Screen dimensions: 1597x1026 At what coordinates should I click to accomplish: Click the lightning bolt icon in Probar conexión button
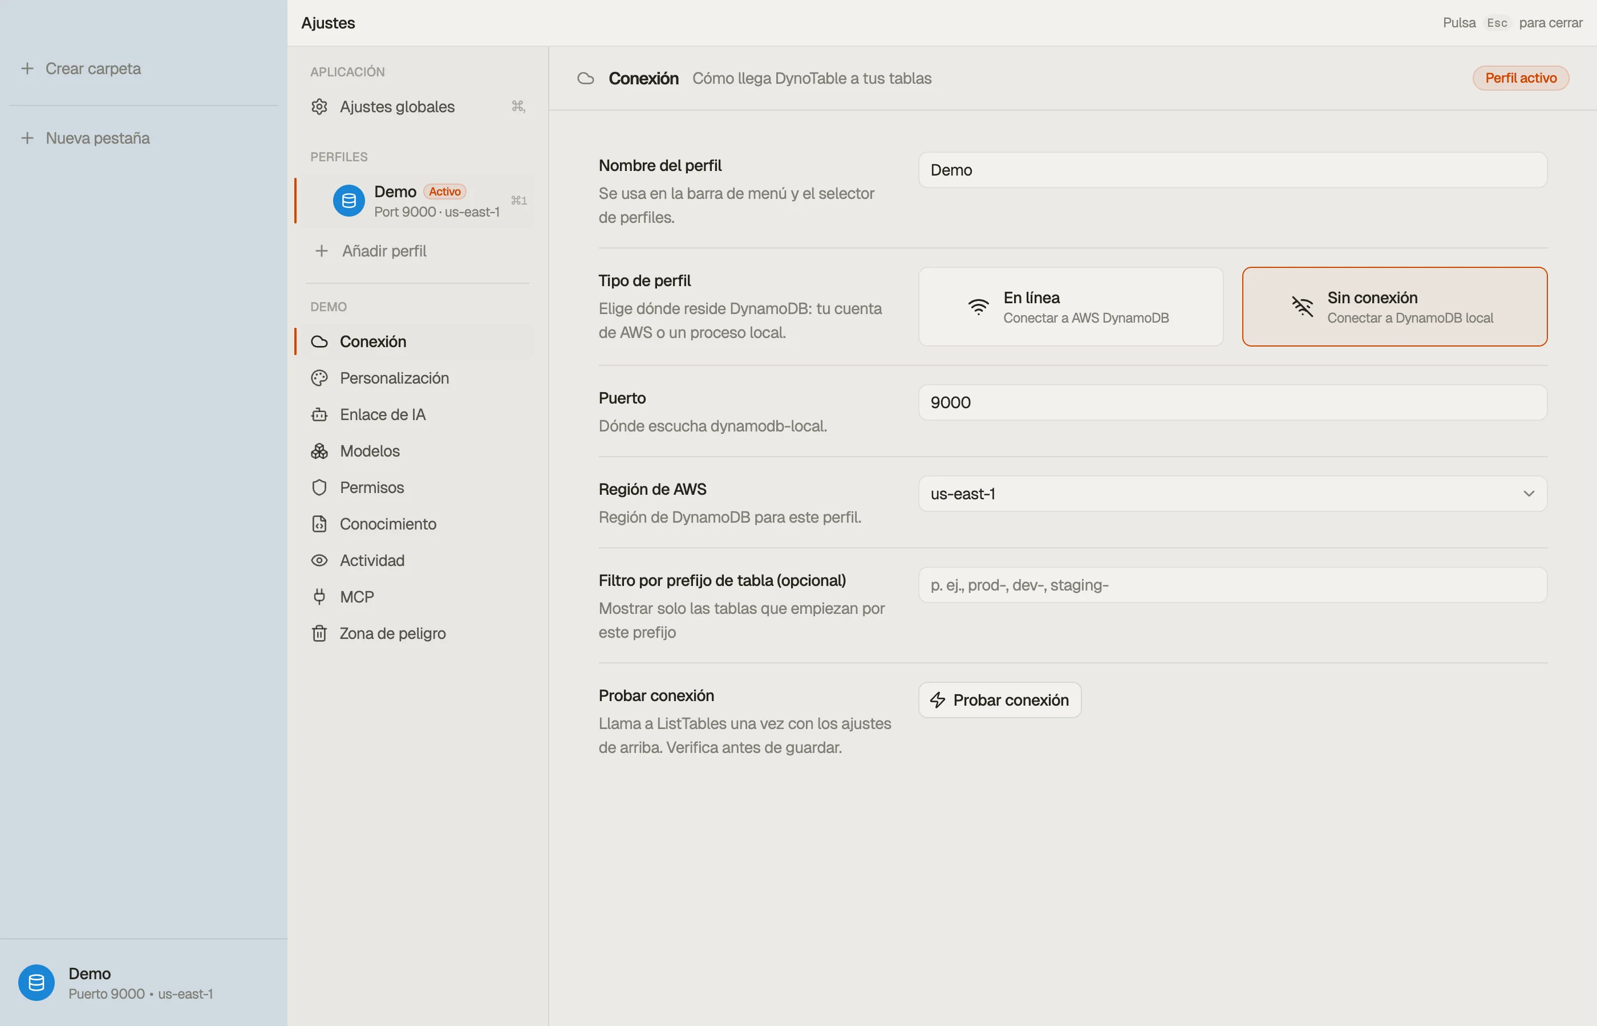pos(938,700)
